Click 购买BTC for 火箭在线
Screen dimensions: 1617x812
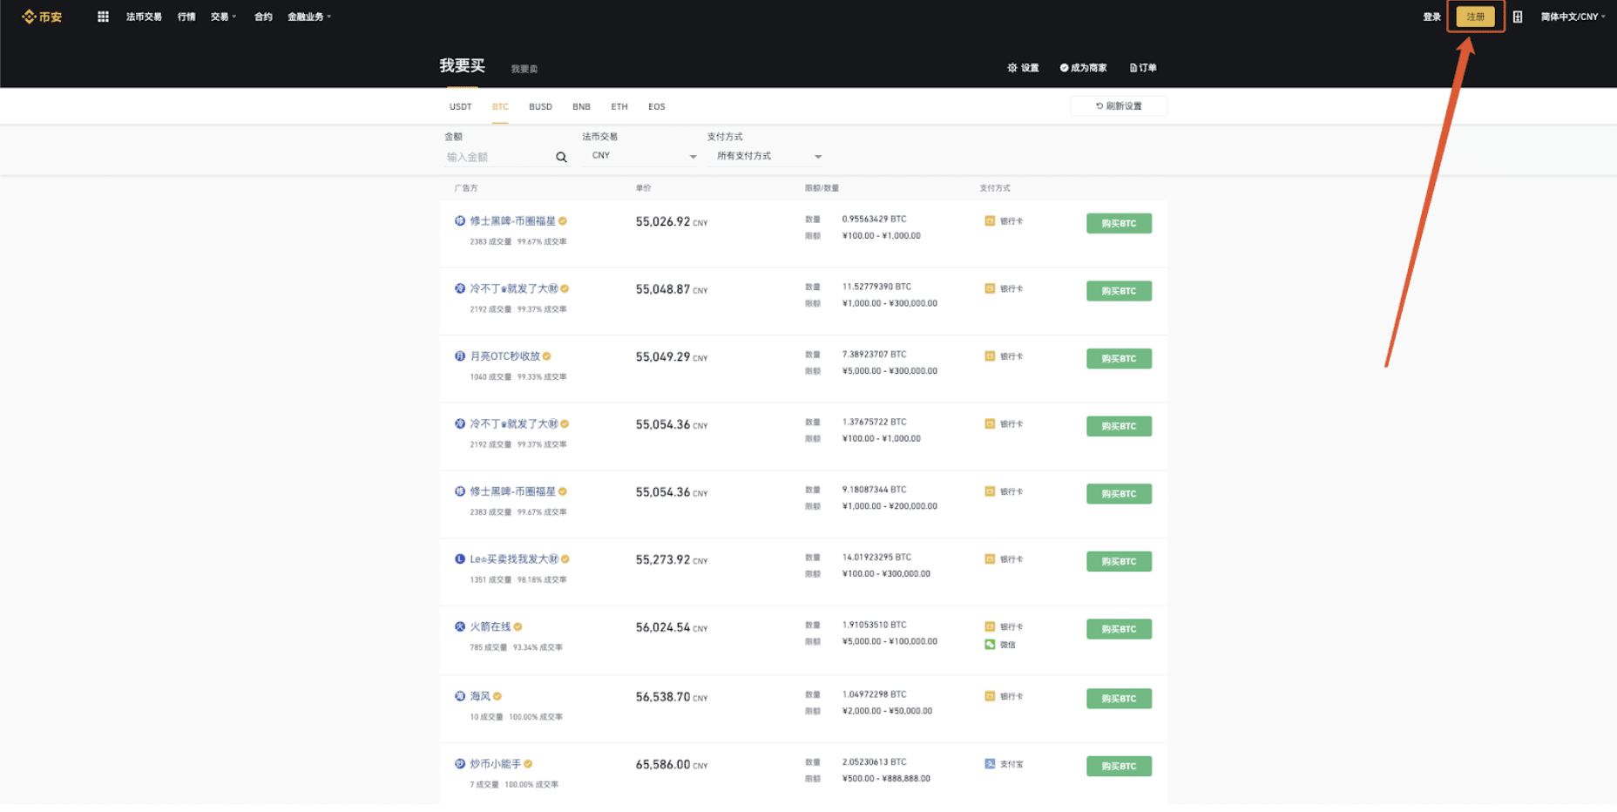1119,629
